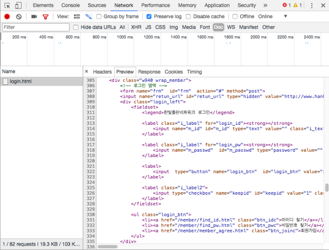Switch to the Response tab
Screen dimensions: 329x250
click(149, 72)
